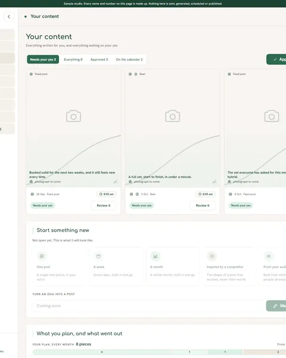Click the 'Coming soon' idea input field
286x358 pixels.
coord(148,305)
